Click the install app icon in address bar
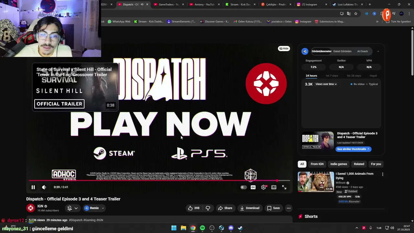414x233 pixels. coord(342,14)
